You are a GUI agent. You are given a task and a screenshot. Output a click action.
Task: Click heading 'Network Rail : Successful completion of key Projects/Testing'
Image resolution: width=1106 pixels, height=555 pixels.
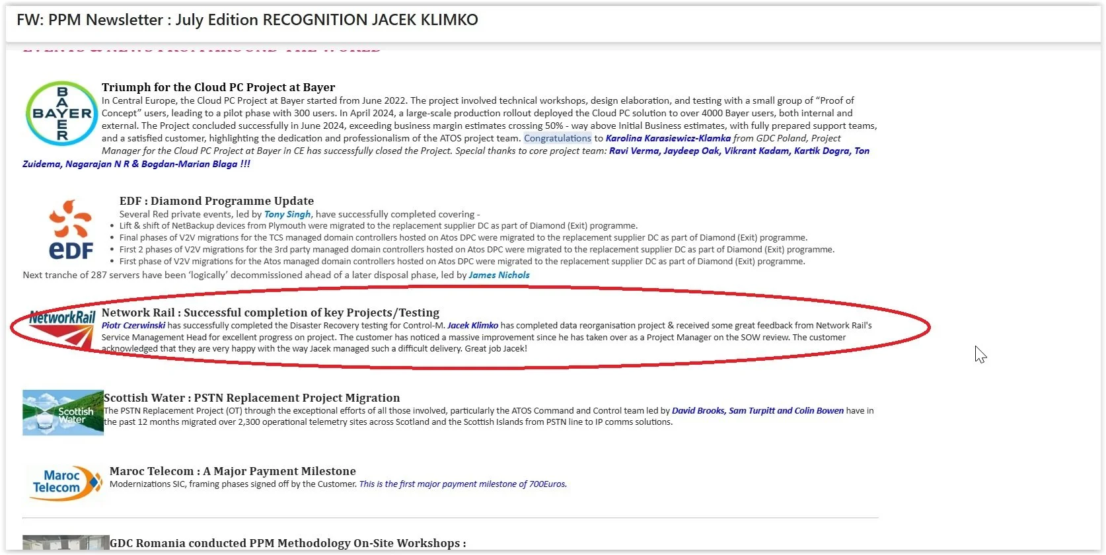point(270,313)
